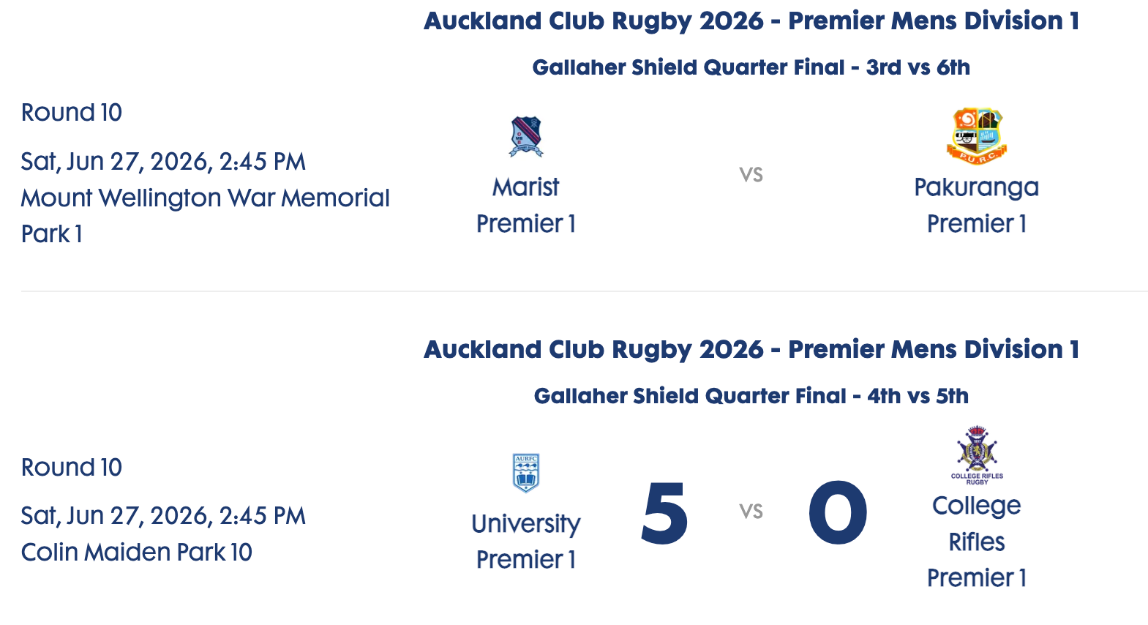Click College Rifles' score of 0
Image resolution: width=1148 pixels, height=625 pixels.
(838, 514)
